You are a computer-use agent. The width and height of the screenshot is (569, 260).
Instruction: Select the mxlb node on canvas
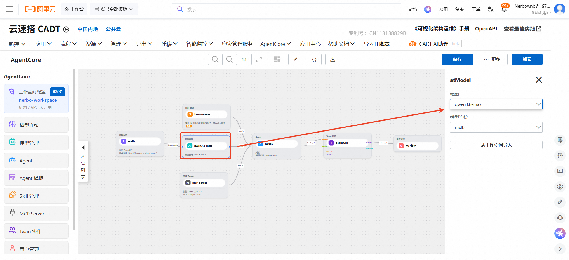coord(140,144)
